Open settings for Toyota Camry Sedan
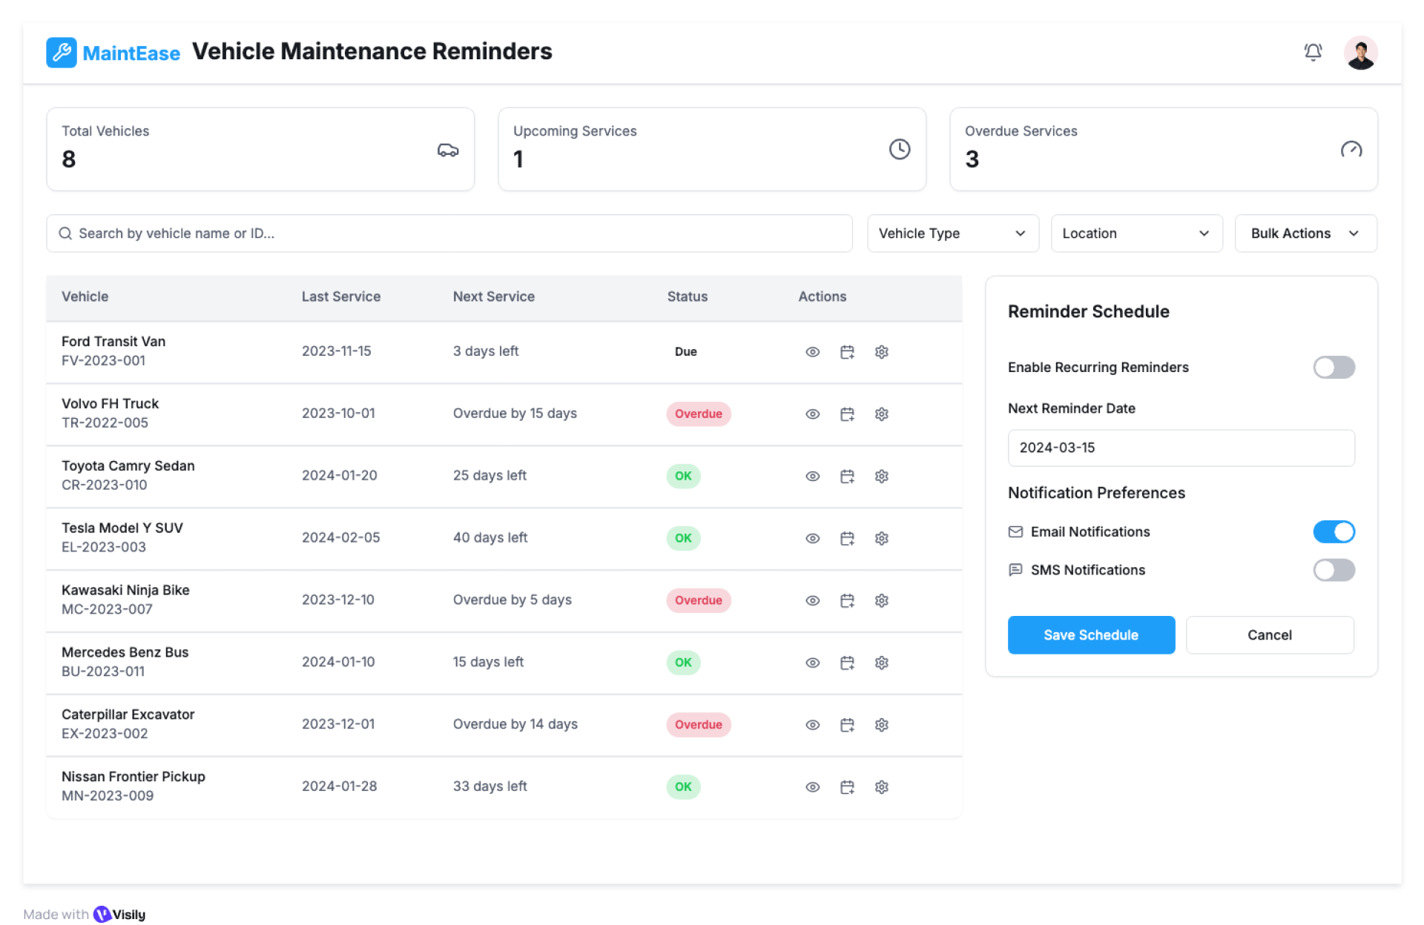The image size is (1424, 925). 881,477
